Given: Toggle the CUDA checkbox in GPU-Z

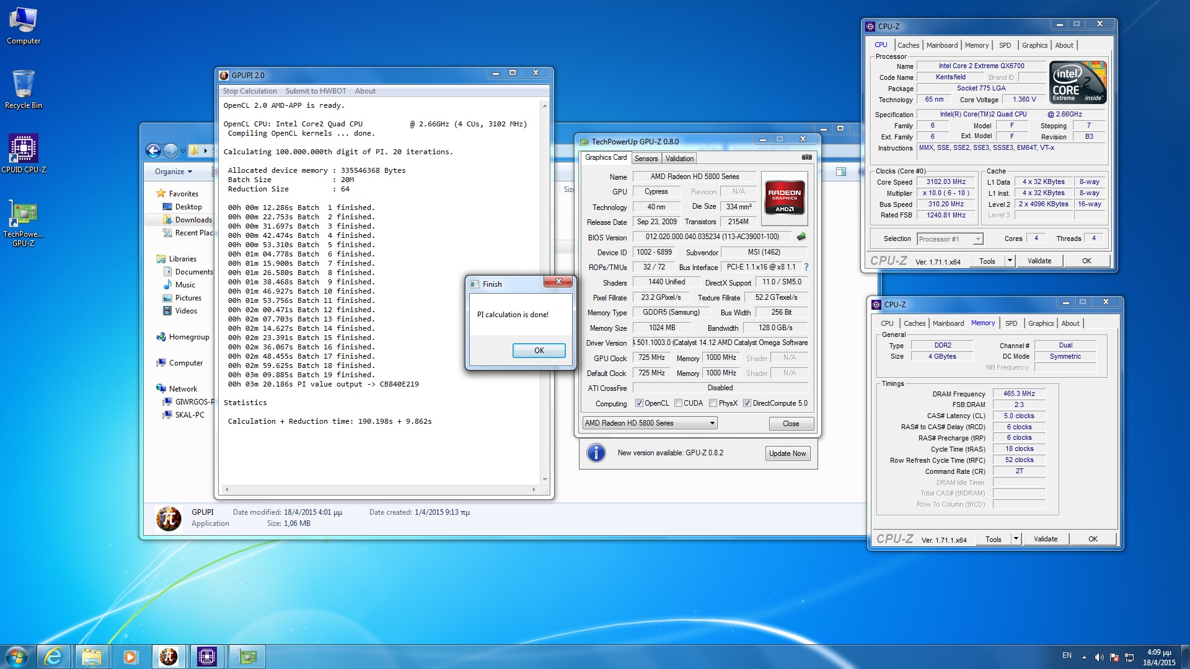Looking at the screenshot, I should point(678,403).
